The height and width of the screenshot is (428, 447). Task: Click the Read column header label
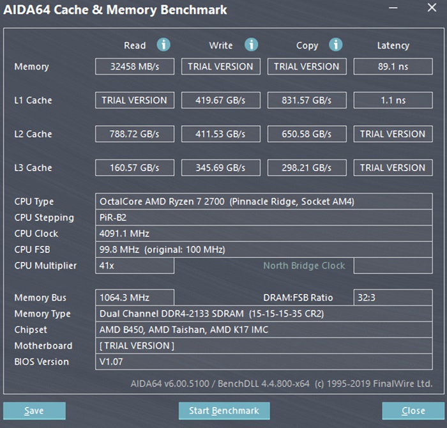point(135,45)
